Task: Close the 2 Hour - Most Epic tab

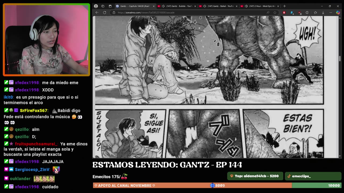Action: 278,6
